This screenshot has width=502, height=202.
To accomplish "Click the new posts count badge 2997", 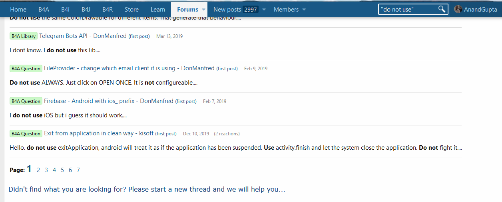I will coord(251,10).
